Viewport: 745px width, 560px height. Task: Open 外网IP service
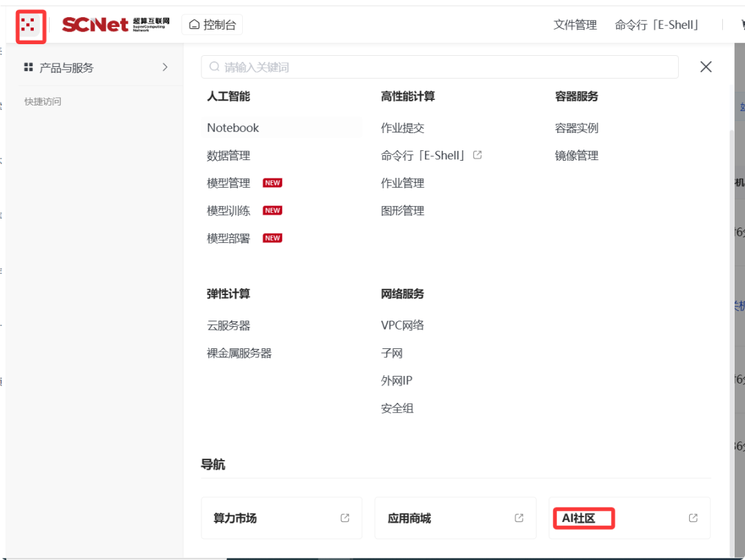click(397, 381)
